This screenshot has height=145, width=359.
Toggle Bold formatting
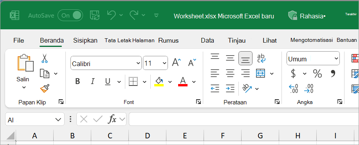78,81
